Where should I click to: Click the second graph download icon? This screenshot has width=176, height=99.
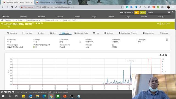tap(163, 55)
